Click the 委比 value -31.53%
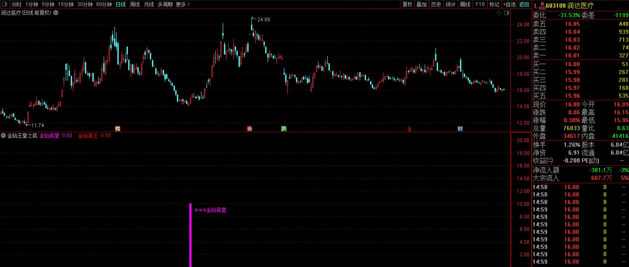The width and height of the screenshot is (629, 267). click(569, 15)
